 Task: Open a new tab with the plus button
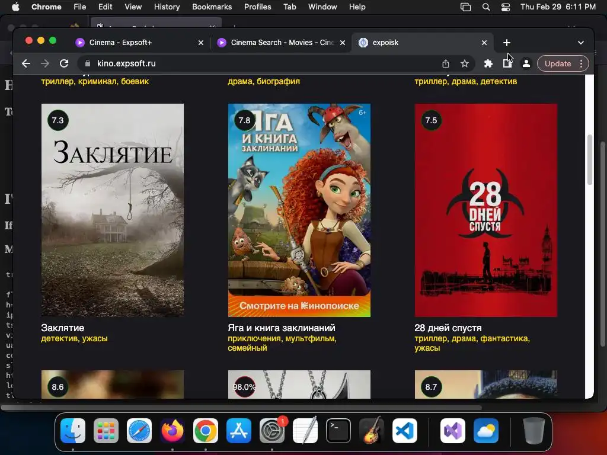(507, 43)
